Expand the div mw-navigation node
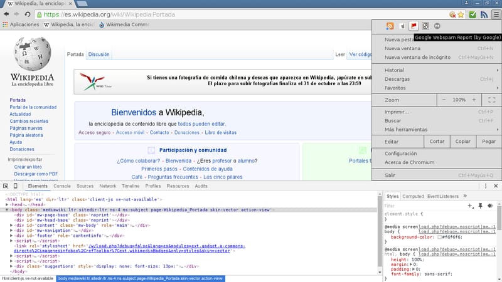The image size is (502, 282). click(11, 230)
